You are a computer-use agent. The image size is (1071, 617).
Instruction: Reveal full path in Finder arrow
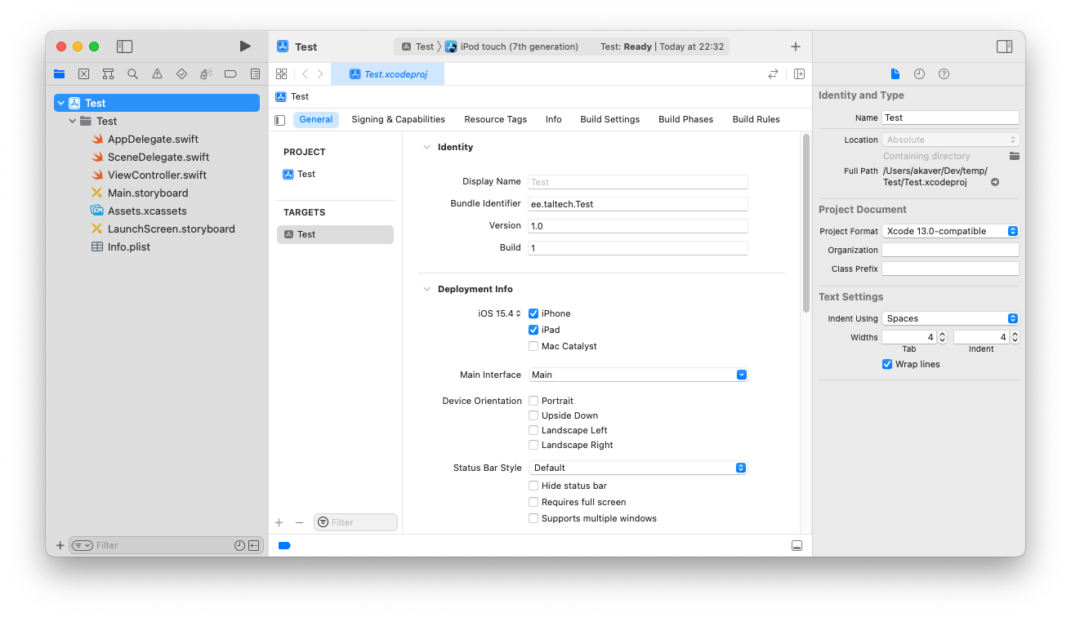point(995,182)
